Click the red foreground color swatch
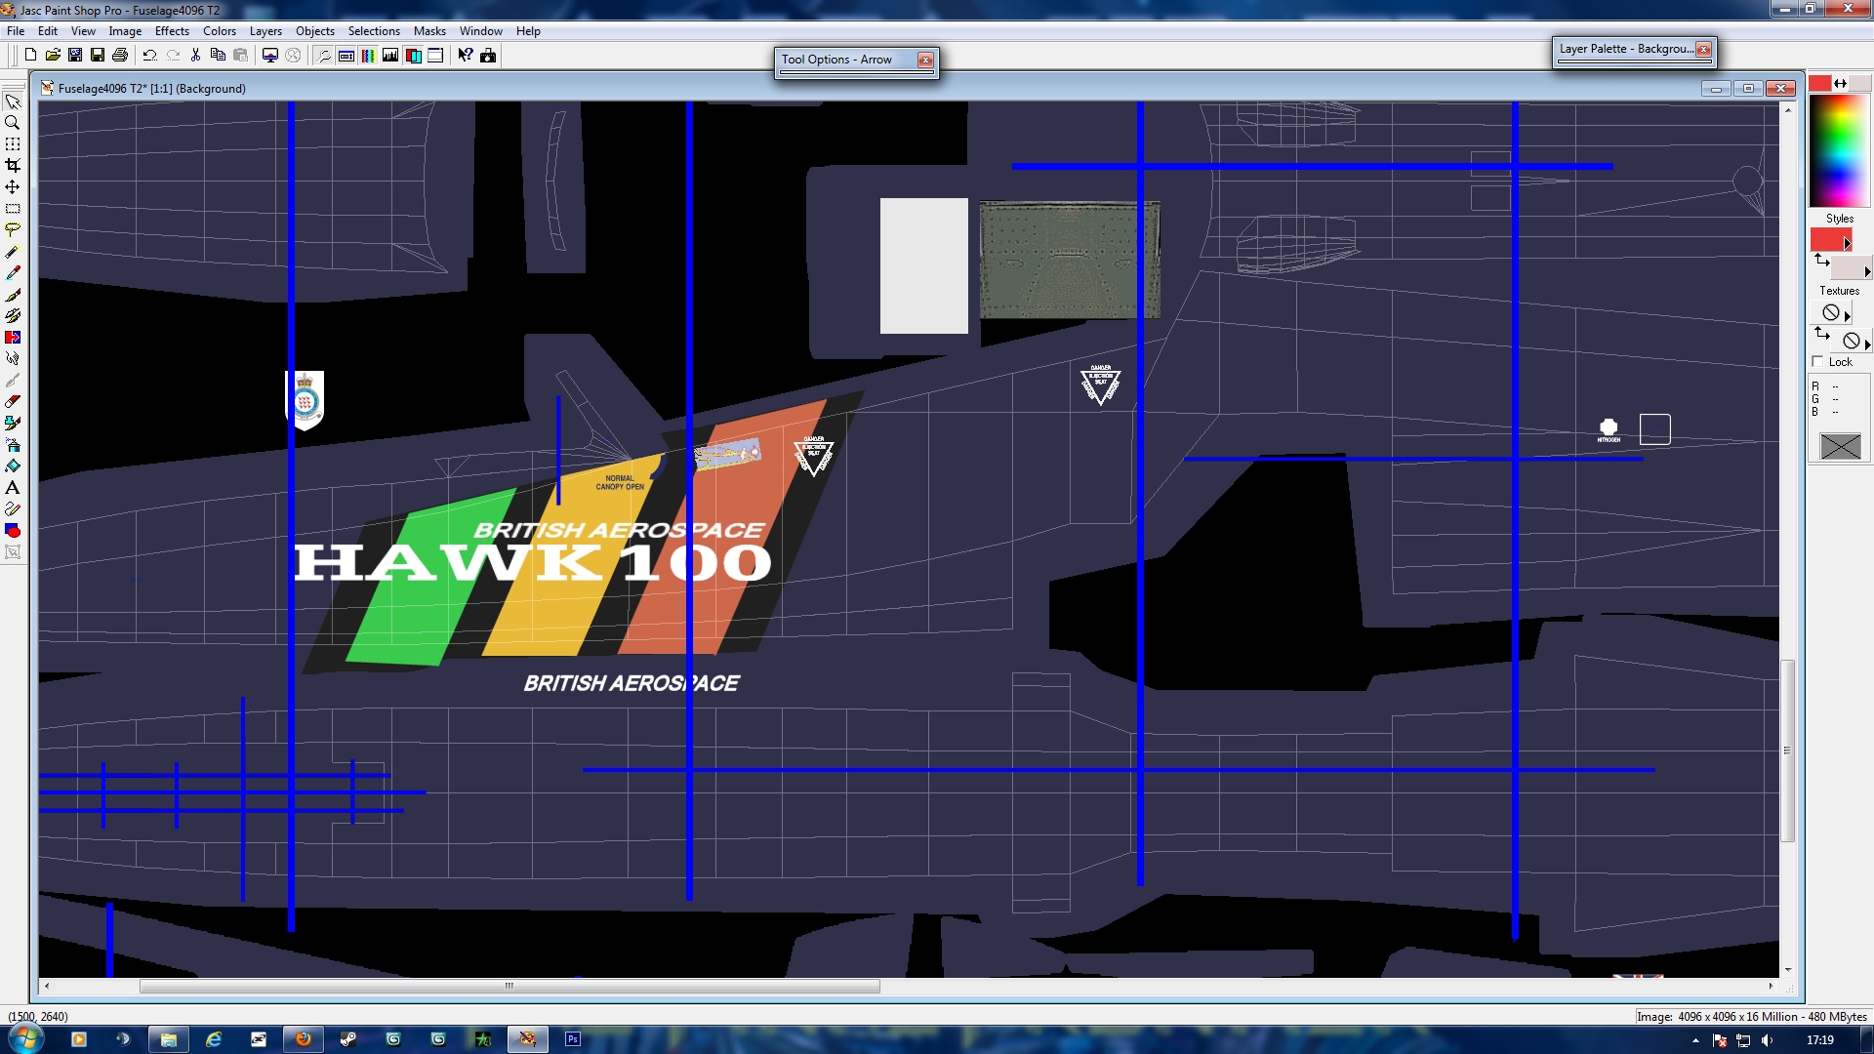 coord(1820,84)
